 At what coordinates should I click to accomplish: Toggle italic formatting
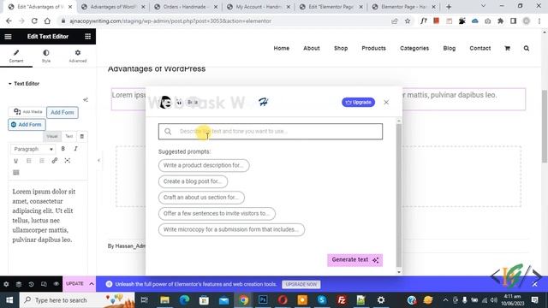coord(75,149)
